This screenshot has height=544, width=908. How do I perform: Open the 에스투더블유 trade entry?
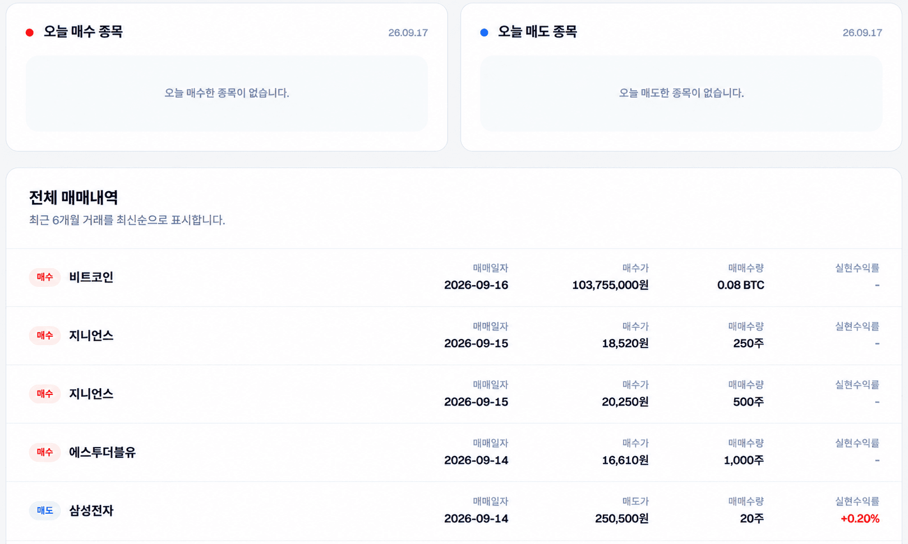[x=454, y=452]
